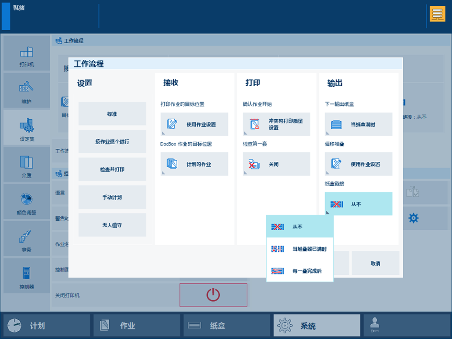The height and width of the screenshot is (339, 452).
Task: Click the 就绪 status text
Action: point(19,8)
